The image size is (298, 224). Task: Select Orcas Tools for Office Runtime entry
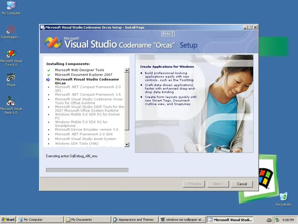[x=88, y=101]
